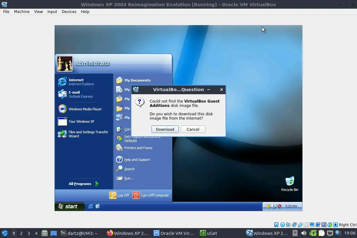The height and width of the screenshot is (238, 357).
Task: Click the Right Ctrl host key label
Action: 348,225
